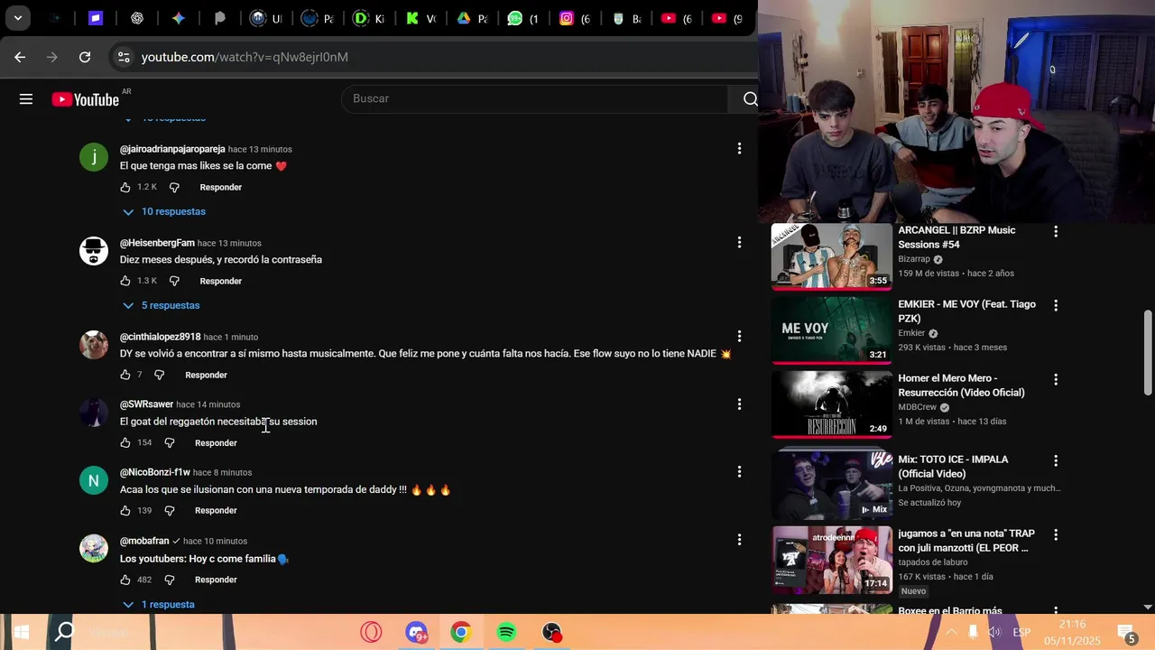
Task: Dislike the @SWRsawer comment
Action: tap(169, 442)
